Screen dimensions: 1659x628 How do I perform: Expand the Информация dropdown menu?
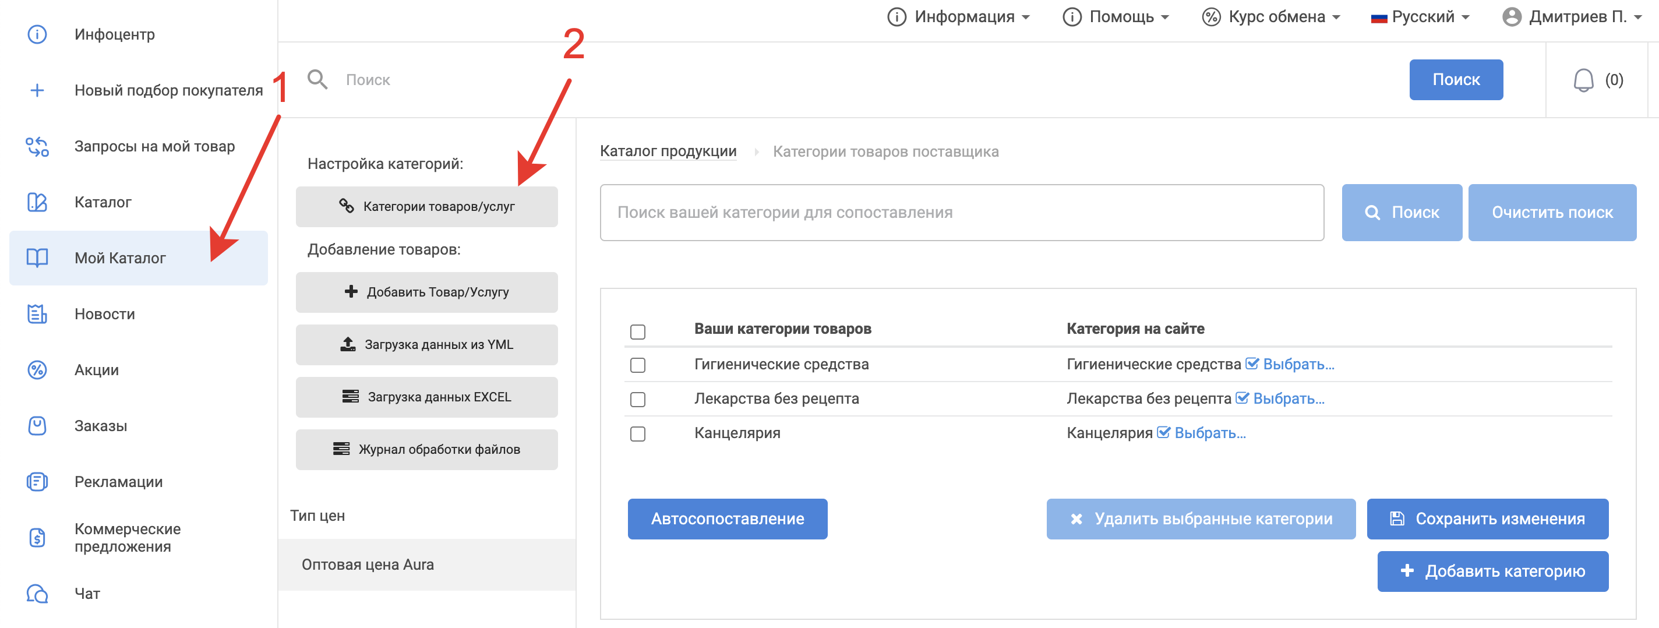(x=958, y=17)
